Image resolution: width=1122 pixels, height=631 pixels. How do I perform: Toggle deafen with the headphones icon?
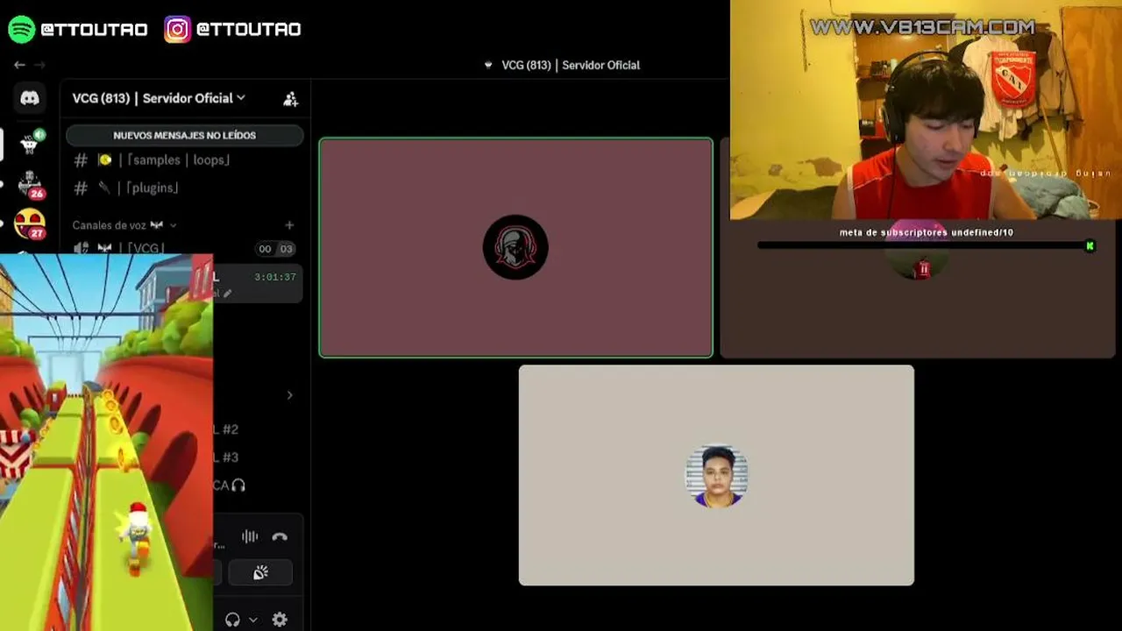click(x=232, y=620)
